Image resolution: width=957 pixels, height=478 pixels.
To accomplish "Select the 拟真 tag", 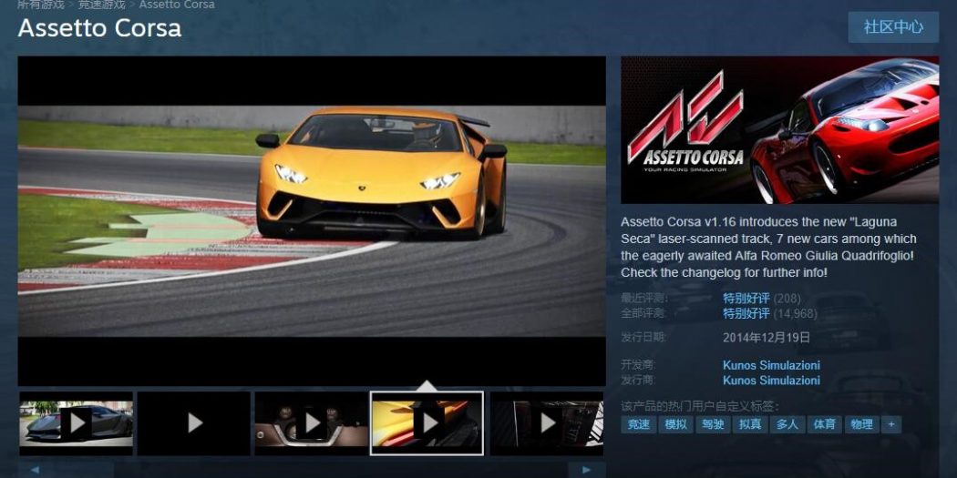I will [750, 424].
